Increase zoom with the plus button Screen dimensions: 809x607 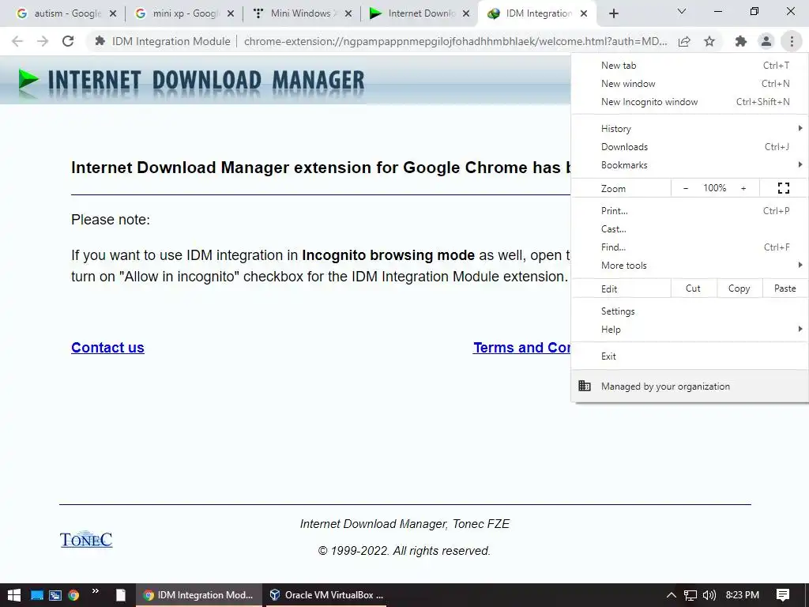click(743, 188)
